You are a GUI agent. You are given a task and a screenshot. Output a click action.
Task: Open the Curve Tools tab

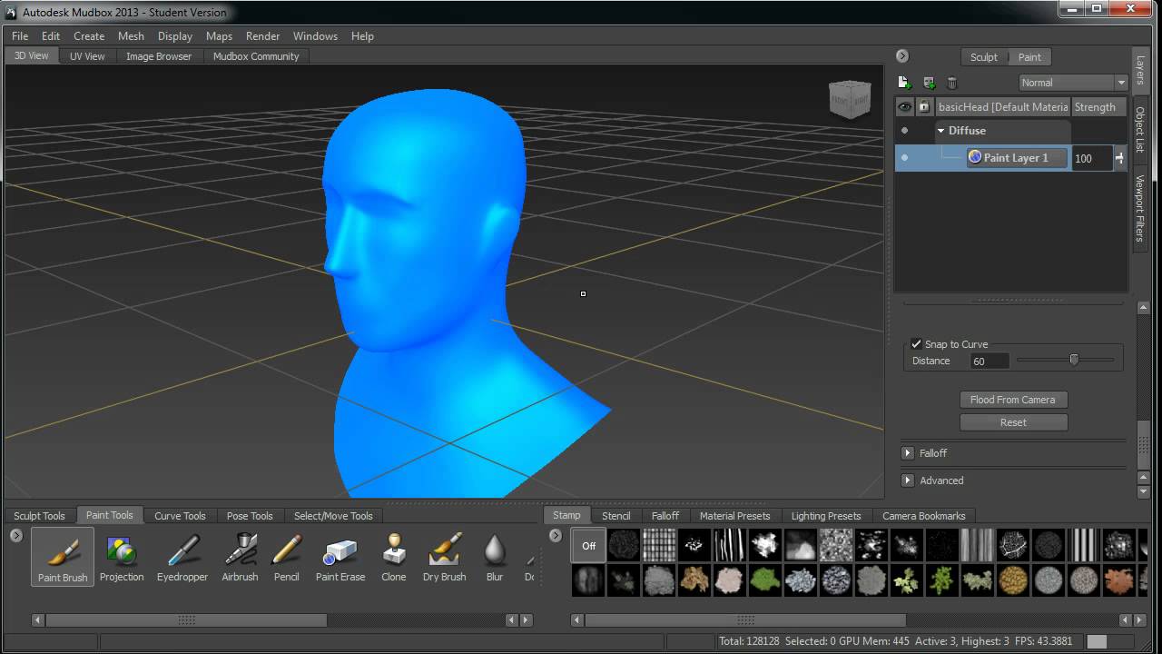pos(180,516)
